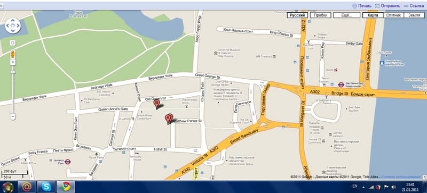This screenshot has height=193, width=427.
Task: Zoom out with the minus button
Action: pyautogui.click(x=13, y=117)
